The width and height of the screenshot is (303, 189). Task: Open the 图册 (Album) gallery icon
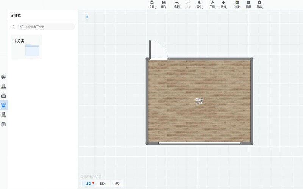click(248, 4)
